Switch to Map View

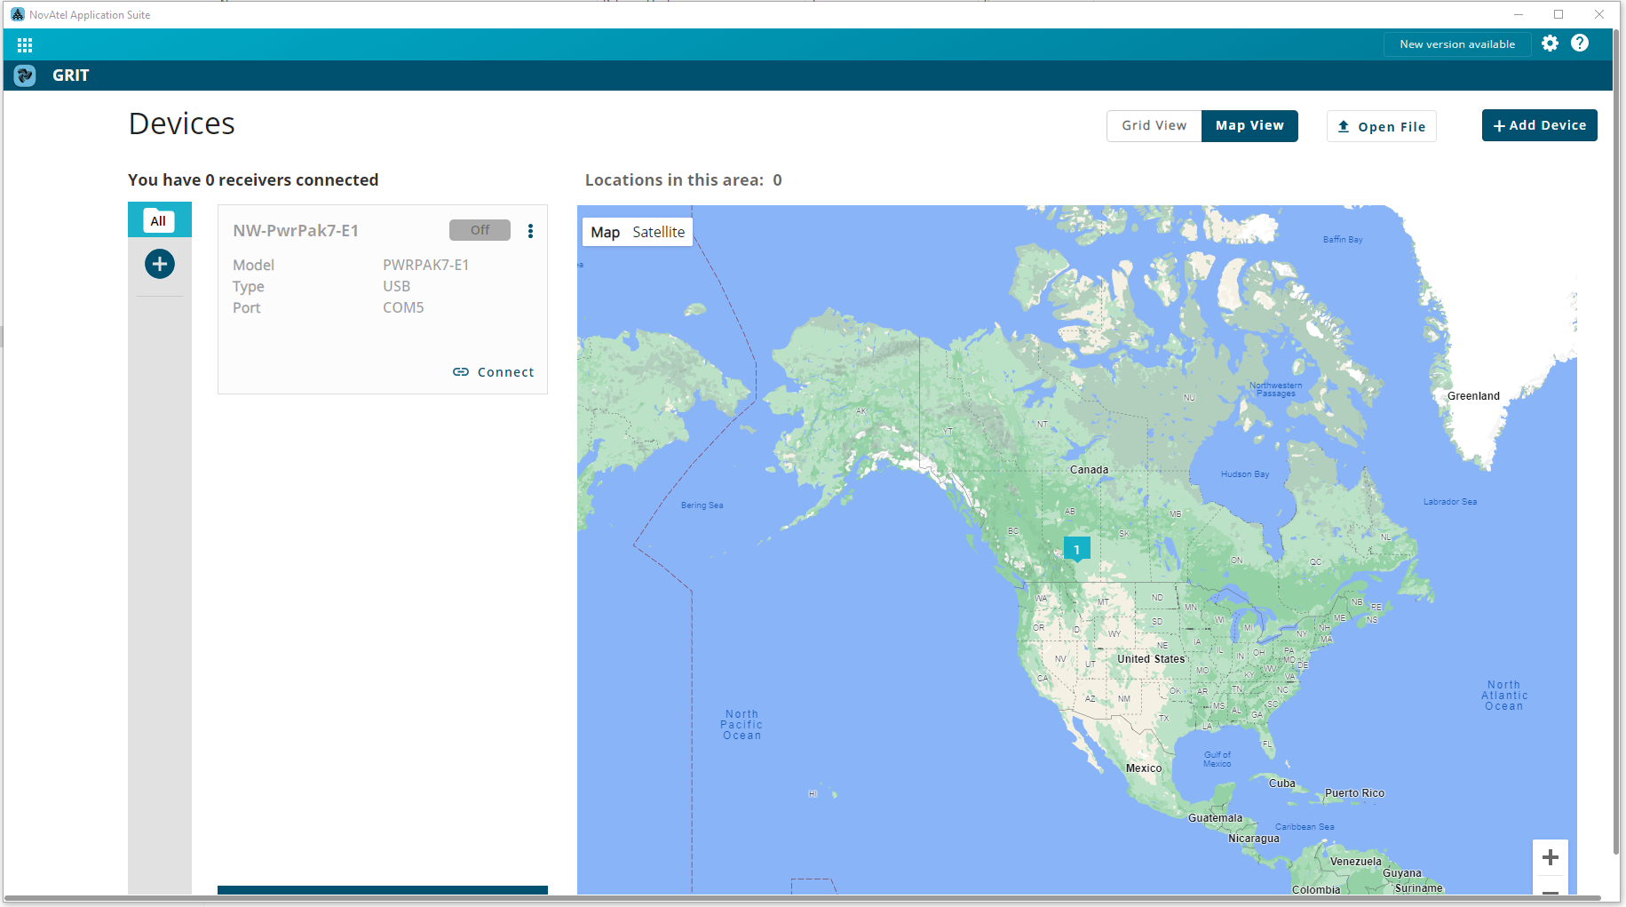point(1249,126)
